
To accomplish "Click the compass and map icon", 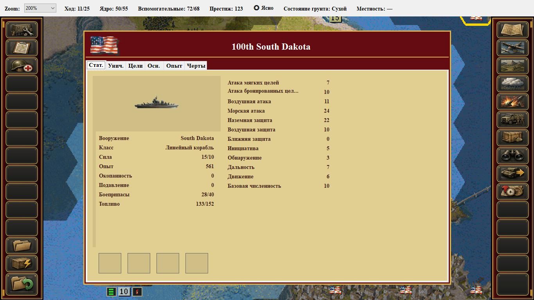I will click(512, 192).
